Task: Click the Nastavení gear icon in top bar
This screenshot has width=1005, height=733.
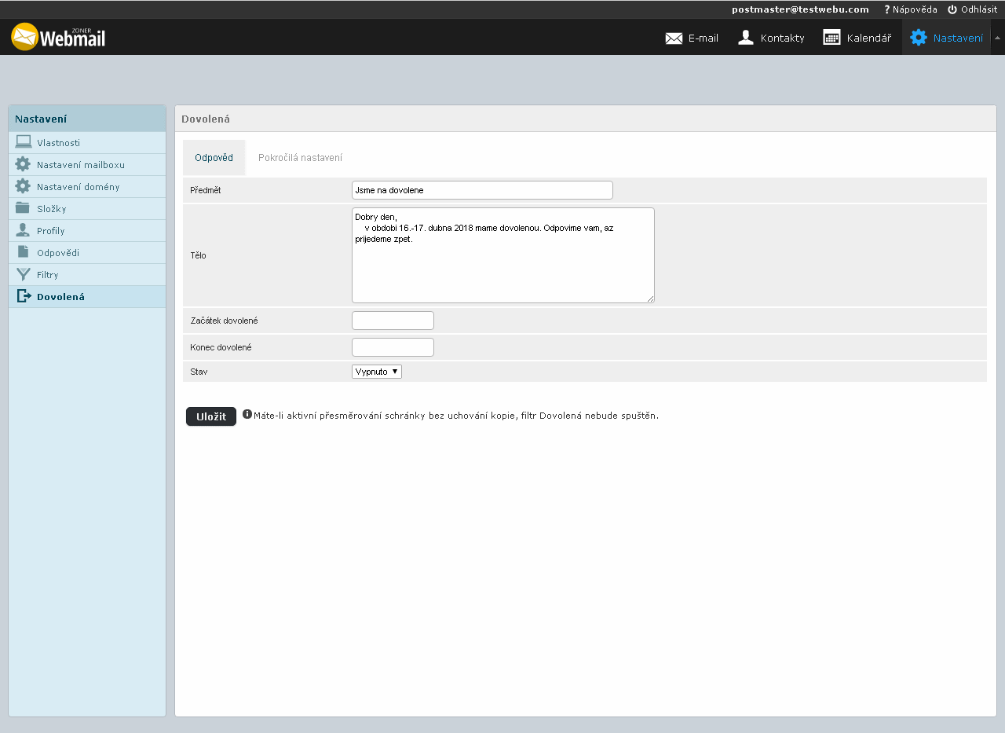Action: (x=918, y=38)
